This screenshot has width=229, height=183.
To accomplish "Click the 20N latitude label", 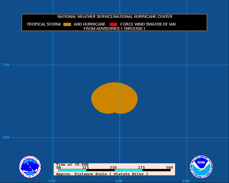I will coord(6,138).
